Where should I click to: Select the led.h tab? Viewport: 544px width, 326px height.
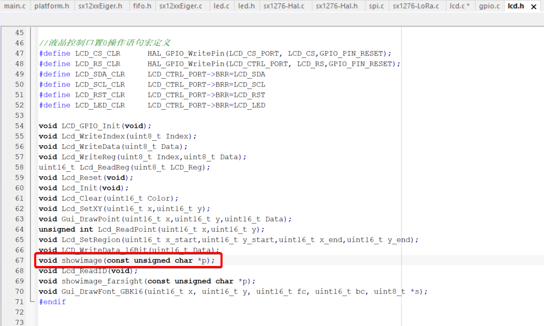point(246,6)
